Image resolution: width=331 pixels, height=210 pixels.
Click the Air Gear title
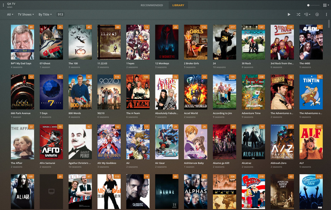(160, 163)
